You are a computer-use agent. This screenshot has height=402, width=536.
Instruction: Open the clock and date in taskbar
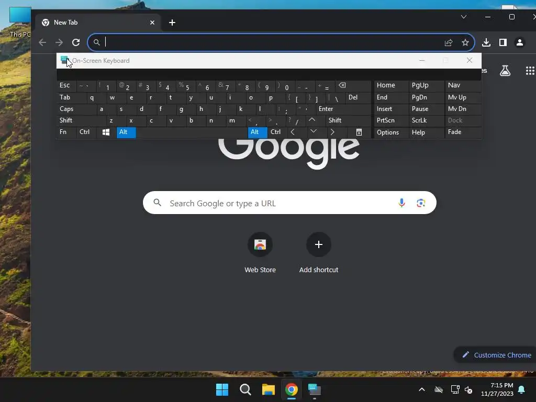coord(497,389)
